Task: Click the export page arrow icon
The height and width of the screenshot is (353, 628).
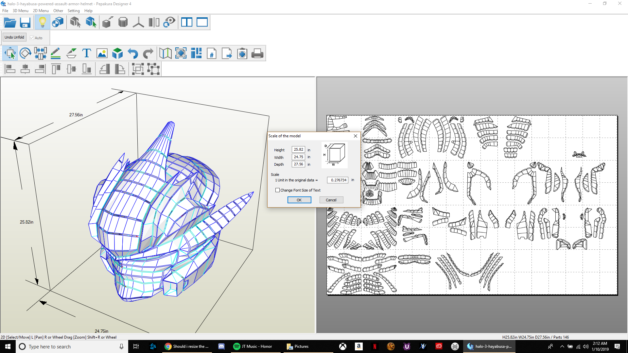Action: [x=227, y=53]
